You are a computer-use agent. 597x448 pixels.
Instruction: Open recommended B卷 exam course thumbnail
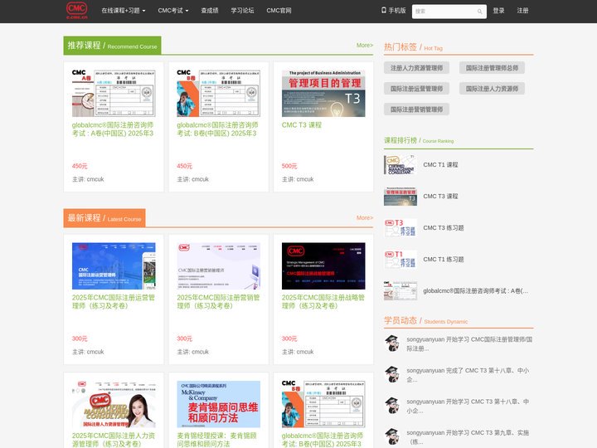[x=219, y=93]
